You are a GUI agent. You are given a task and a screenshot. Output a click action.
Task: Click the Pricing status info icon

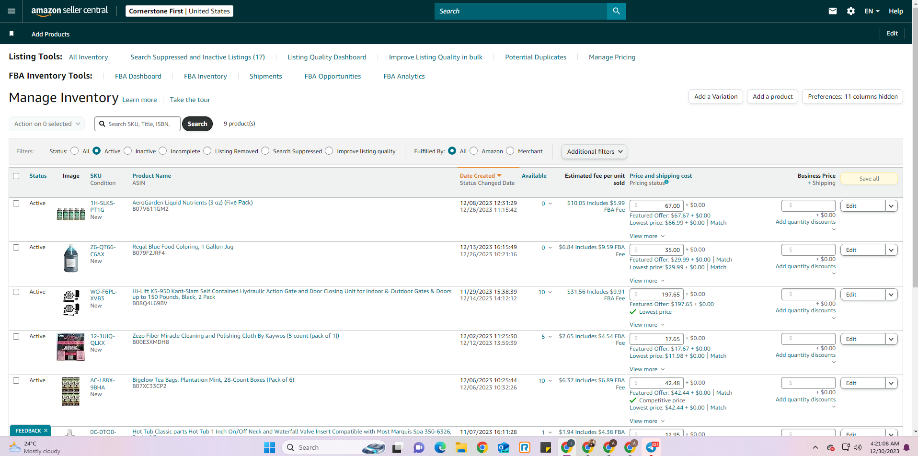coord(666,182)
